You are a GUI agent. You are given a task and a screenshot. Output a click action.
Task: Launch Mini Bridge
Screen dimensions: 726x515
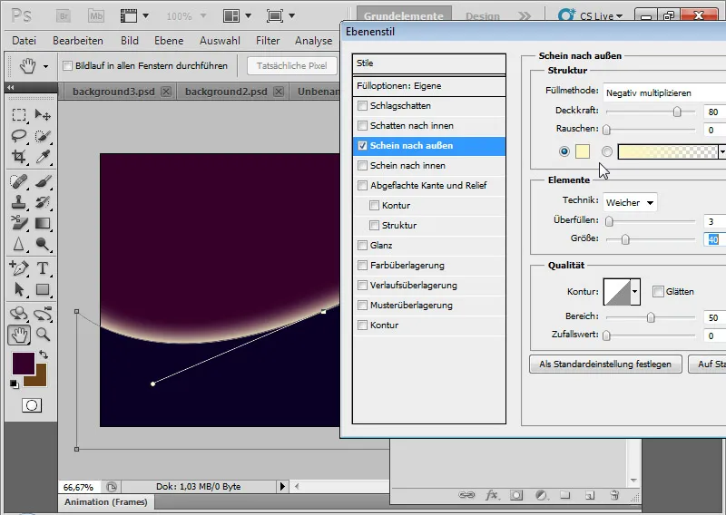[x=96, y=16]
